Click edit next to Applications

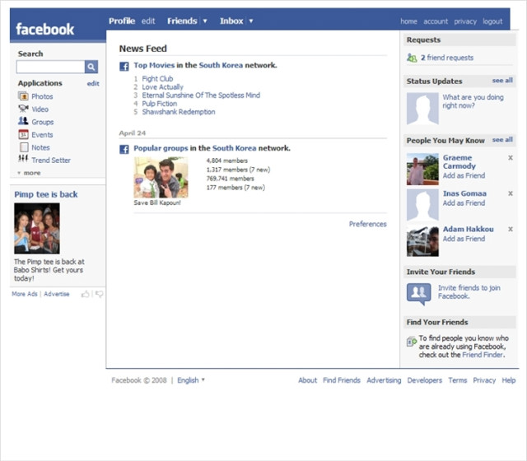(x=93, y=83)
